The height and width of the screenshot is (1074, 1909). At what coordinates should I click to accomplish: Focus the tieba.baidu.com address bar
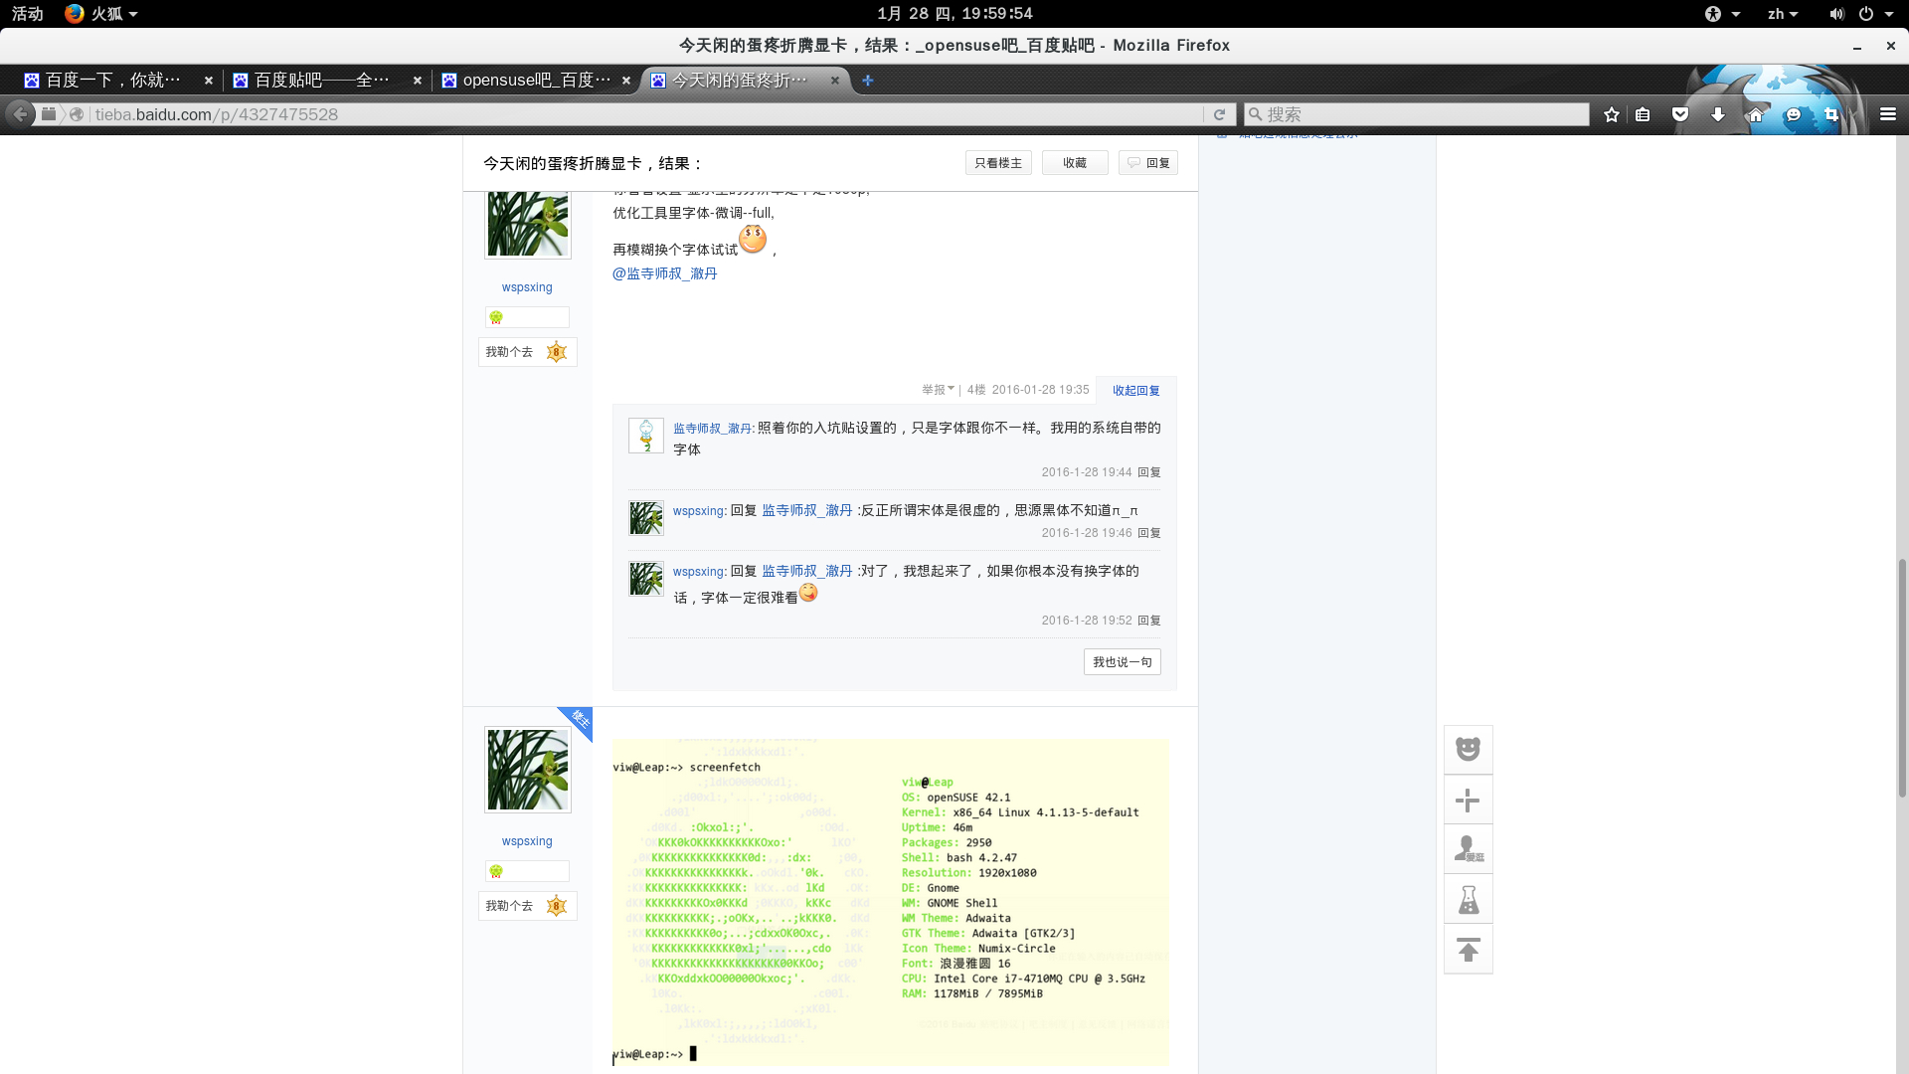pyautogui.click(x=646, y=114)
